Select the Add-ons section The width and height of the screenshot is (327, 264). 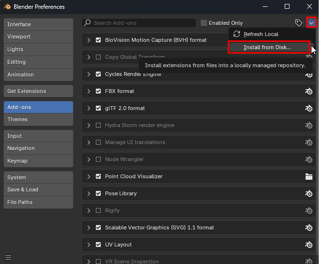coord(38,107)
